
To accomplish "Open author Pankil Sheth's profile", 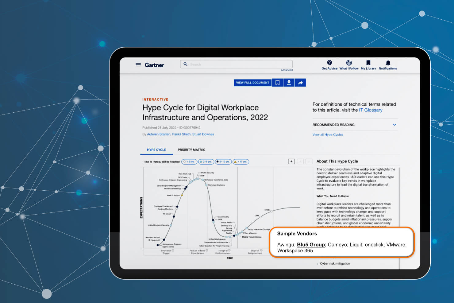I will click(181, 134).
